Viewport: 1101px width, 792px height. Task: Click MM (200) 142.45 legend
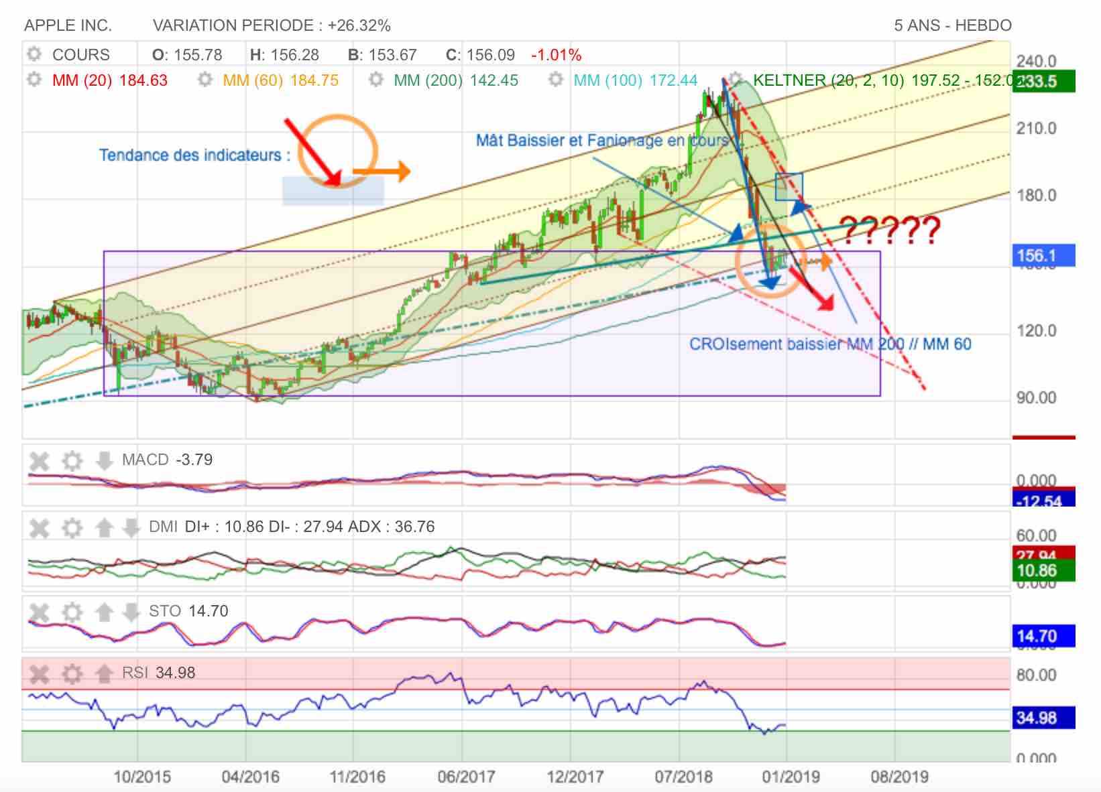(x=456, y=80)
